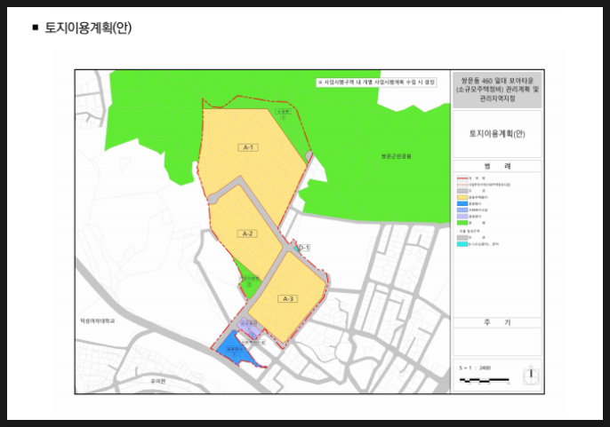Click the 토지이용계획(안) title box in the legend panel

click(x=497, y=134)
